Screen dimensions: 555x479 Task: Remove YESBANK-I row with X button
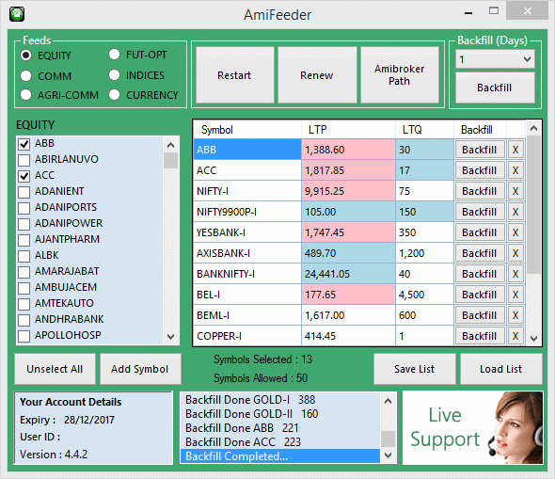[x=515, y=232]
